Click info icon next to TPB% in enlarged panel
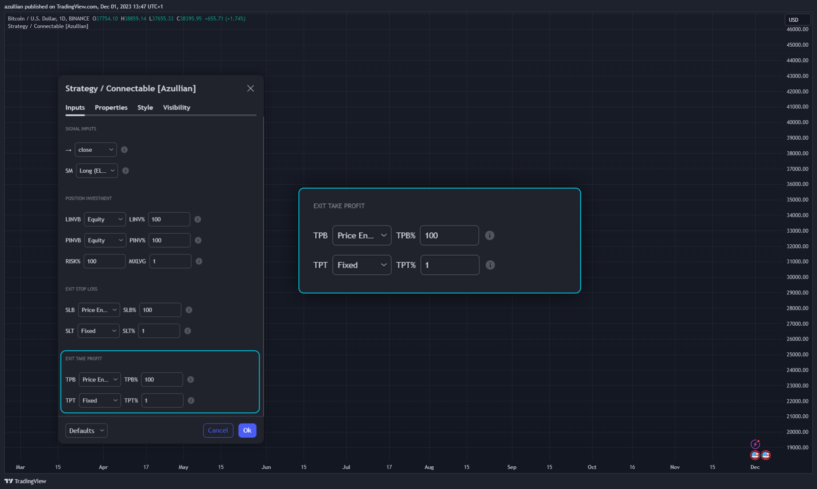 coord(489,235)
